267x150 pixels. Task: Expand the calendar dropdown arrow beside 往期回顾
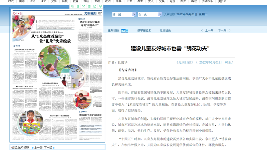point(127,31)
